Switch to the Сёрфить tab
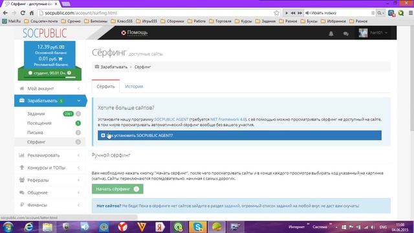Viewport: 414px width, 233px height. pos(105,86)
